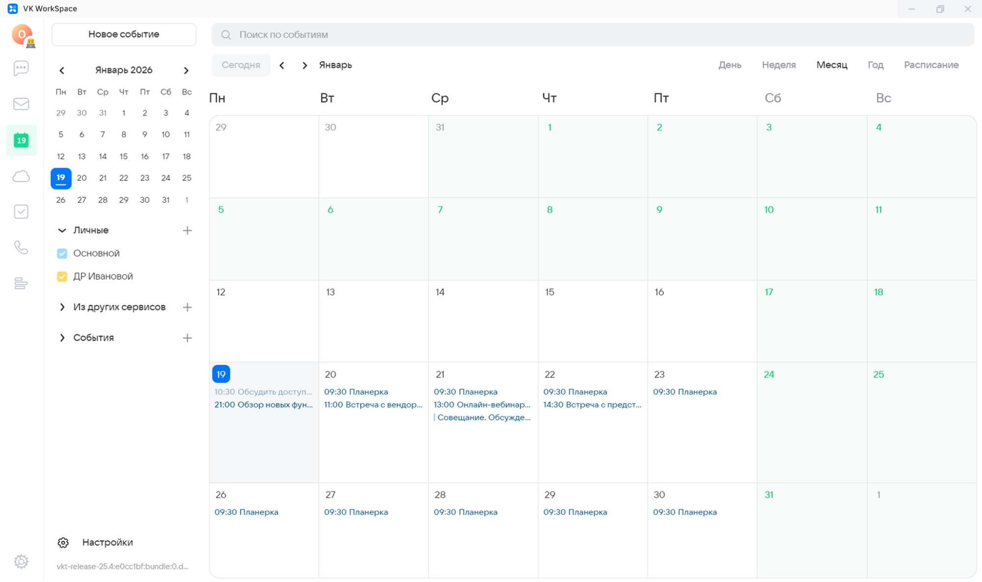The height and width of the screenshot is (582, 982).
Task: Open Настройки in the calendar panel
Action: click(107, 542)
